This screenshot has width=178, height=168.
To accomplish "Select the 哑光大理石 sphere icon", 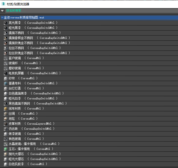I will (x=6, y=159).
